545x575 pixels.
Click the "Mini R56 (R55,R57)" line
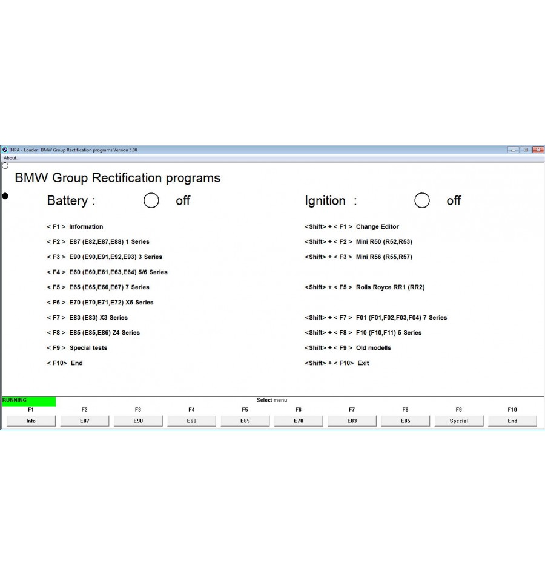click(x=358, y=257)
